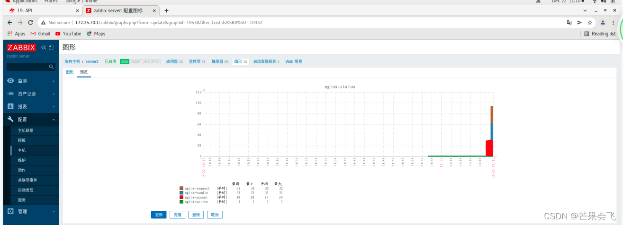
Task: Open 自动发现规则 discovery rules link
Action: pos(264,61)
